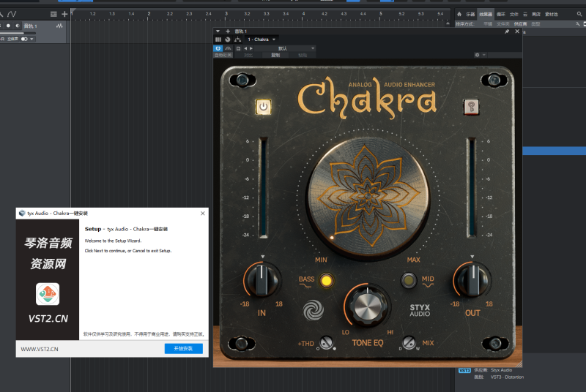Switch to the 循环 browser tab
Screen dimensions: 586x392
(501, 14)
